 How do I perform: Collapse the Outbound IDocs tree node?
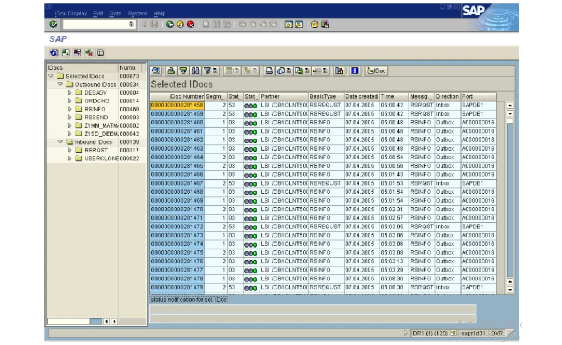tap(60, 84)
